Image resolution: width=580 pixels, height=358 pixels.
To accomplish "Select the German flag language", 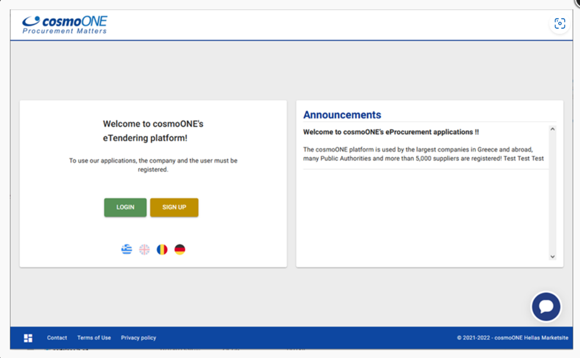I will pos(180,249).
